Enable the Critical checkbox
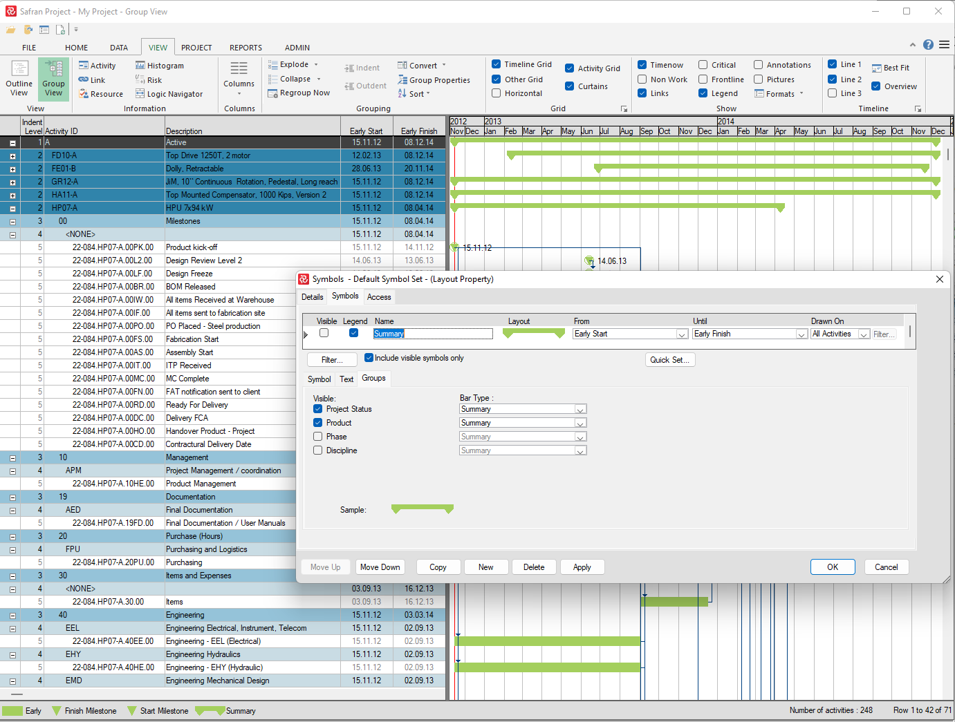 pos(703,65)
